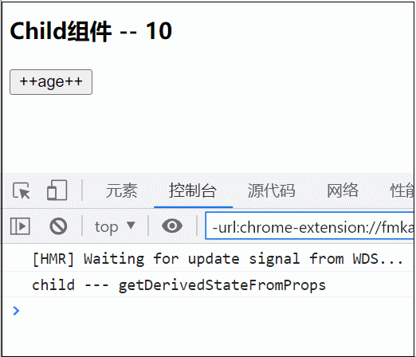Expand the top context dropdown
The height and width of the screenshot is (357, 416).
115,226
